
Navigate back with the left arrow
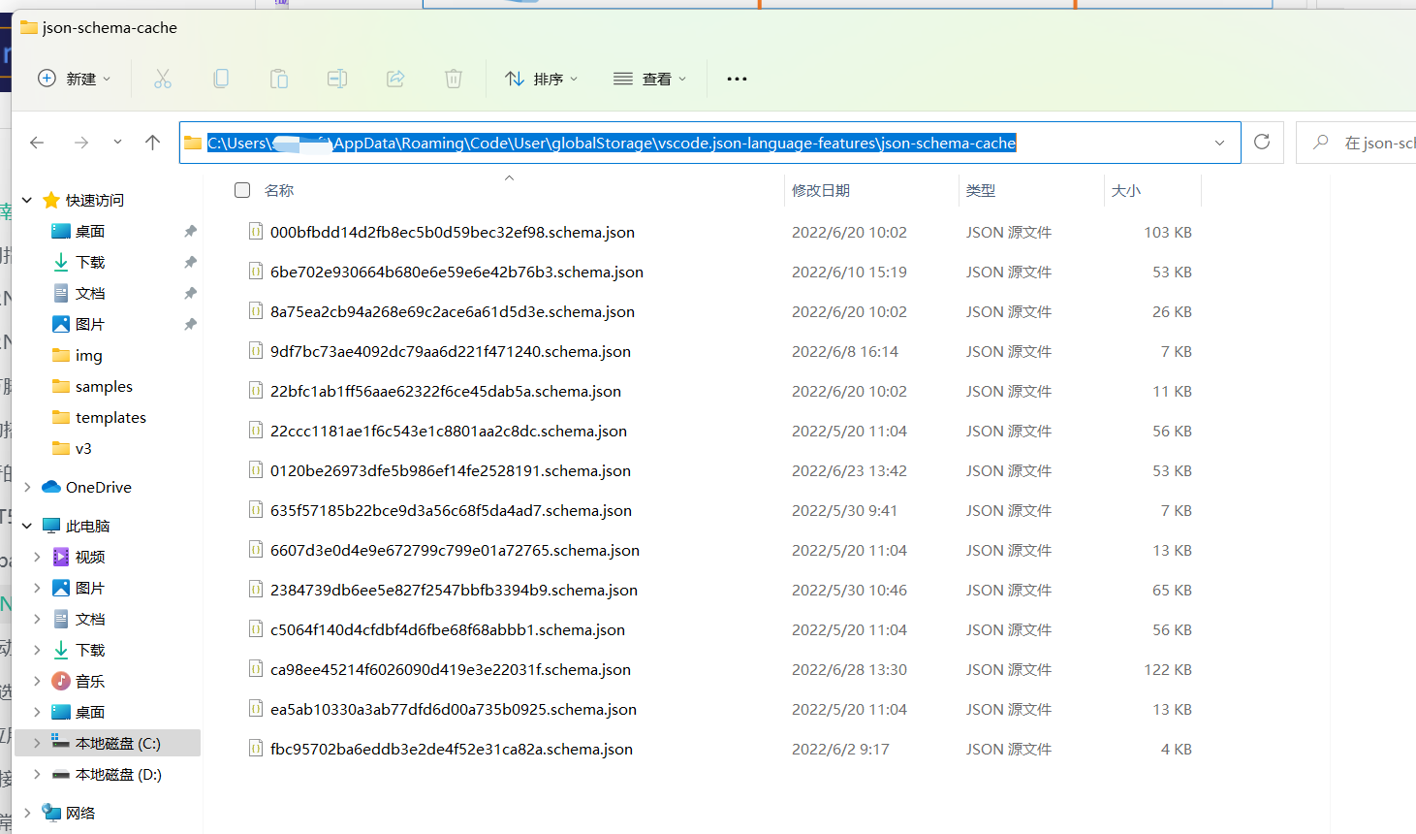[x=37, y=143]
